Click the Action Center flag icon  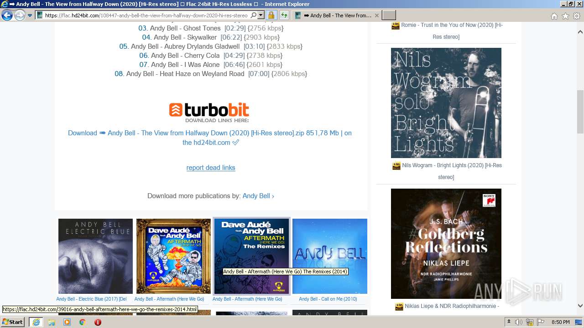[541, 322]
